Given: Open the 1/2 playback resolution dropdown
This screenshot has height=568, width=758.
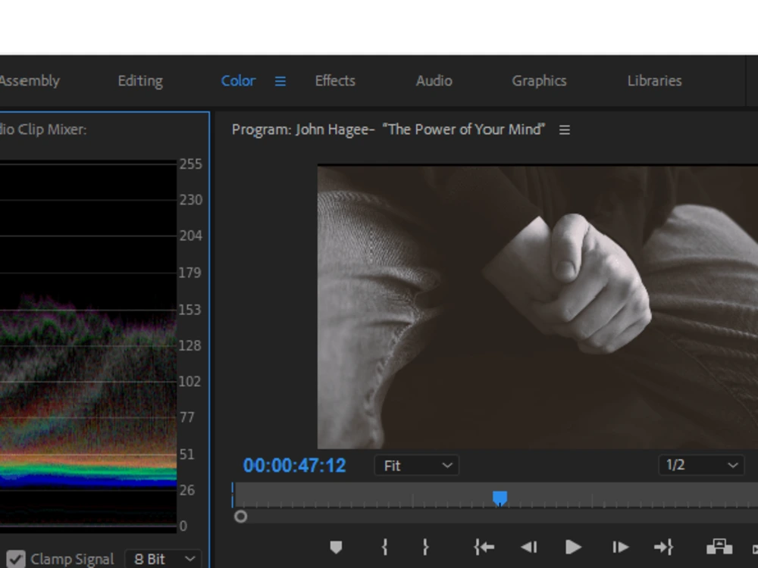Looking at the screenshot, I should 701,465.
